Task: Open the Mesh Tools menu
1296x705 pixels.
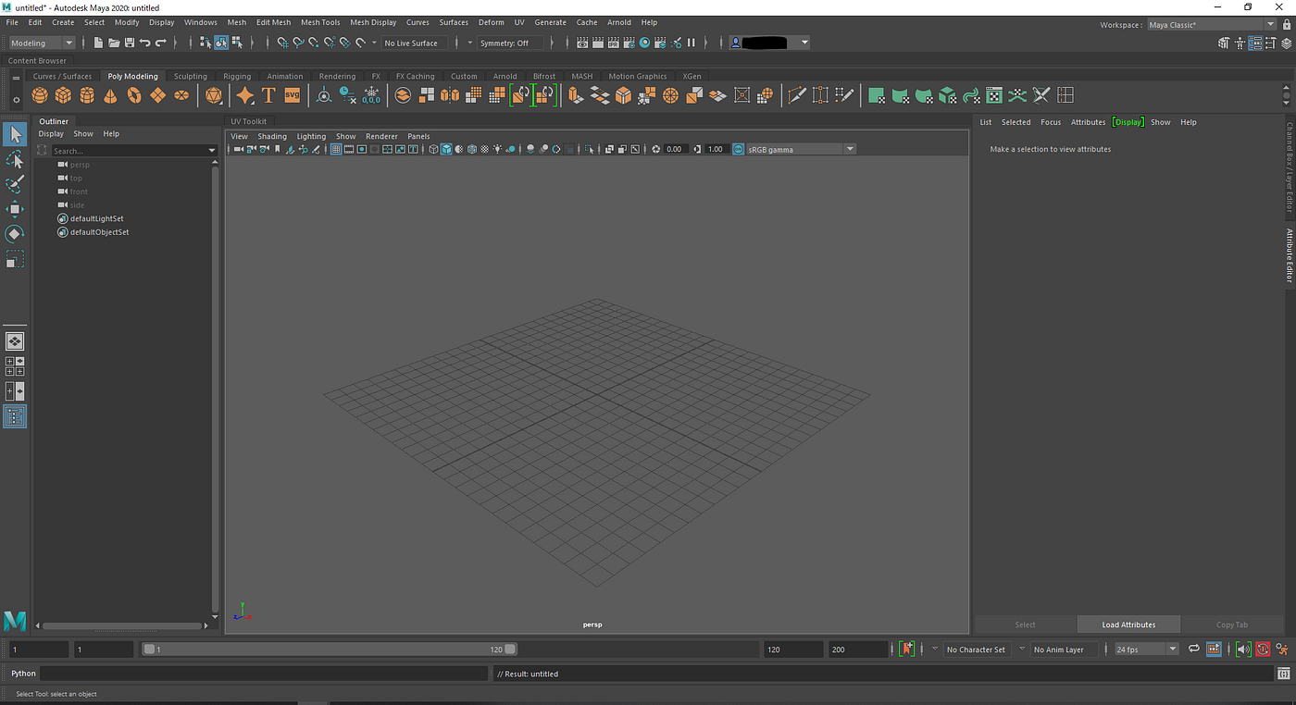Action: click(x=320, y=22)
